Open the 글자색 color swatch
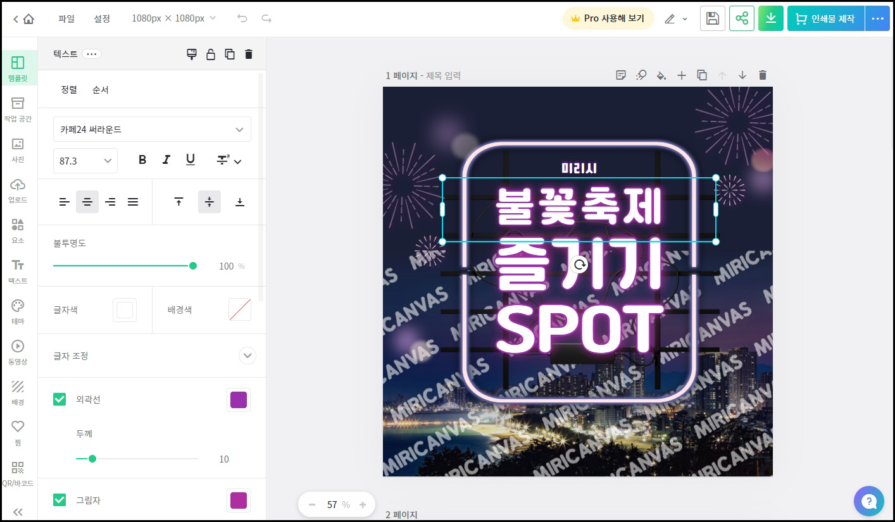 124,310
